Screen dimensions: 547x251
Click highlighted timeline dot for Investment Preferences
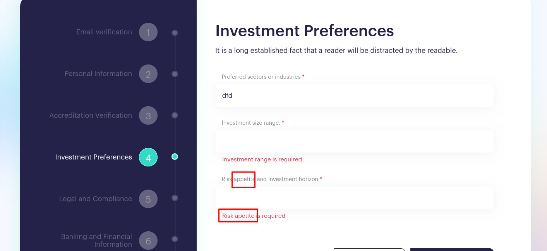tap(175, 156)
